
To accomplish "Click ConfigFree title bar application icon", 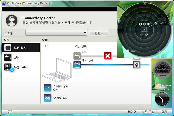I will (x=4, y=3).
